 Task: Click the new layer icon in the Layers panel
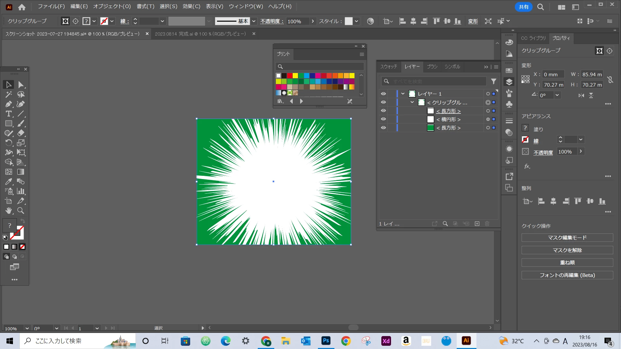coord(477,224)
